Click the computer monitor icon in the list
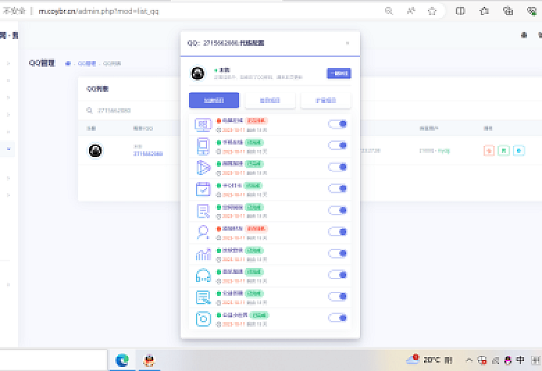542x371 pixels. click(x=203, y=124)
